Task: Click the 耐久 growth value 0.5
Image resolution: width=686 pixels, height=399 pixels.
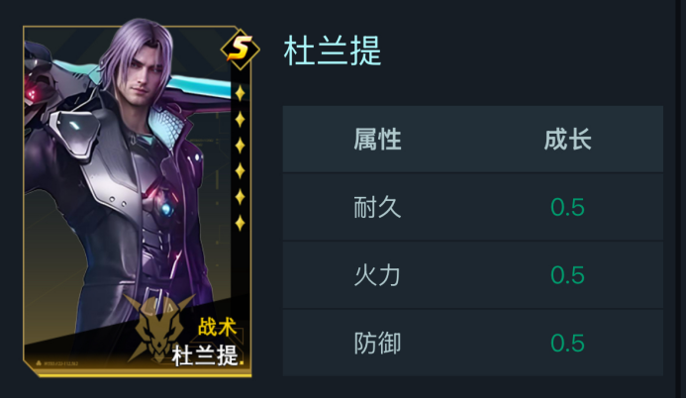Action: (567, 207)
